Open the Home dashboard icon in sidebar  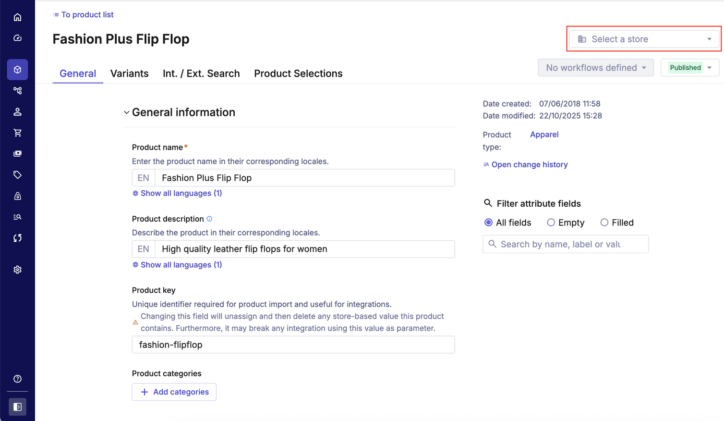pos(17,17)
